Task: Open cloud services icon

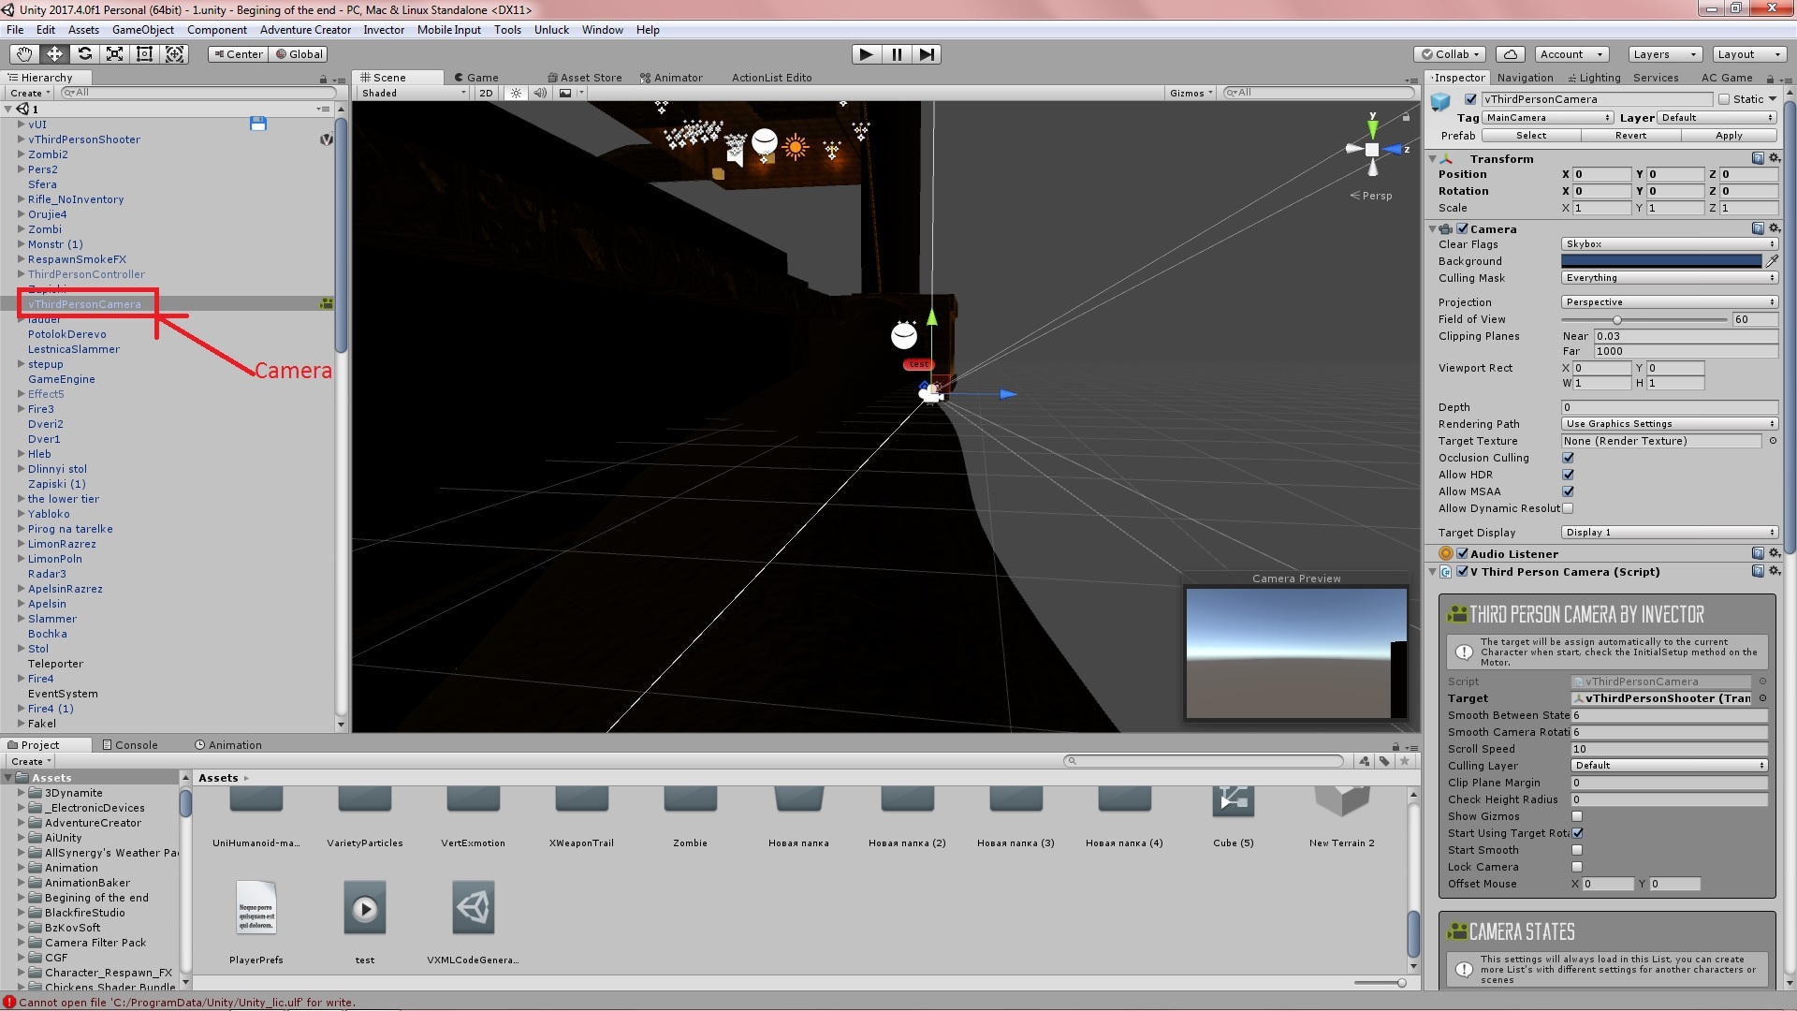Action: (x=1511, y=54)
